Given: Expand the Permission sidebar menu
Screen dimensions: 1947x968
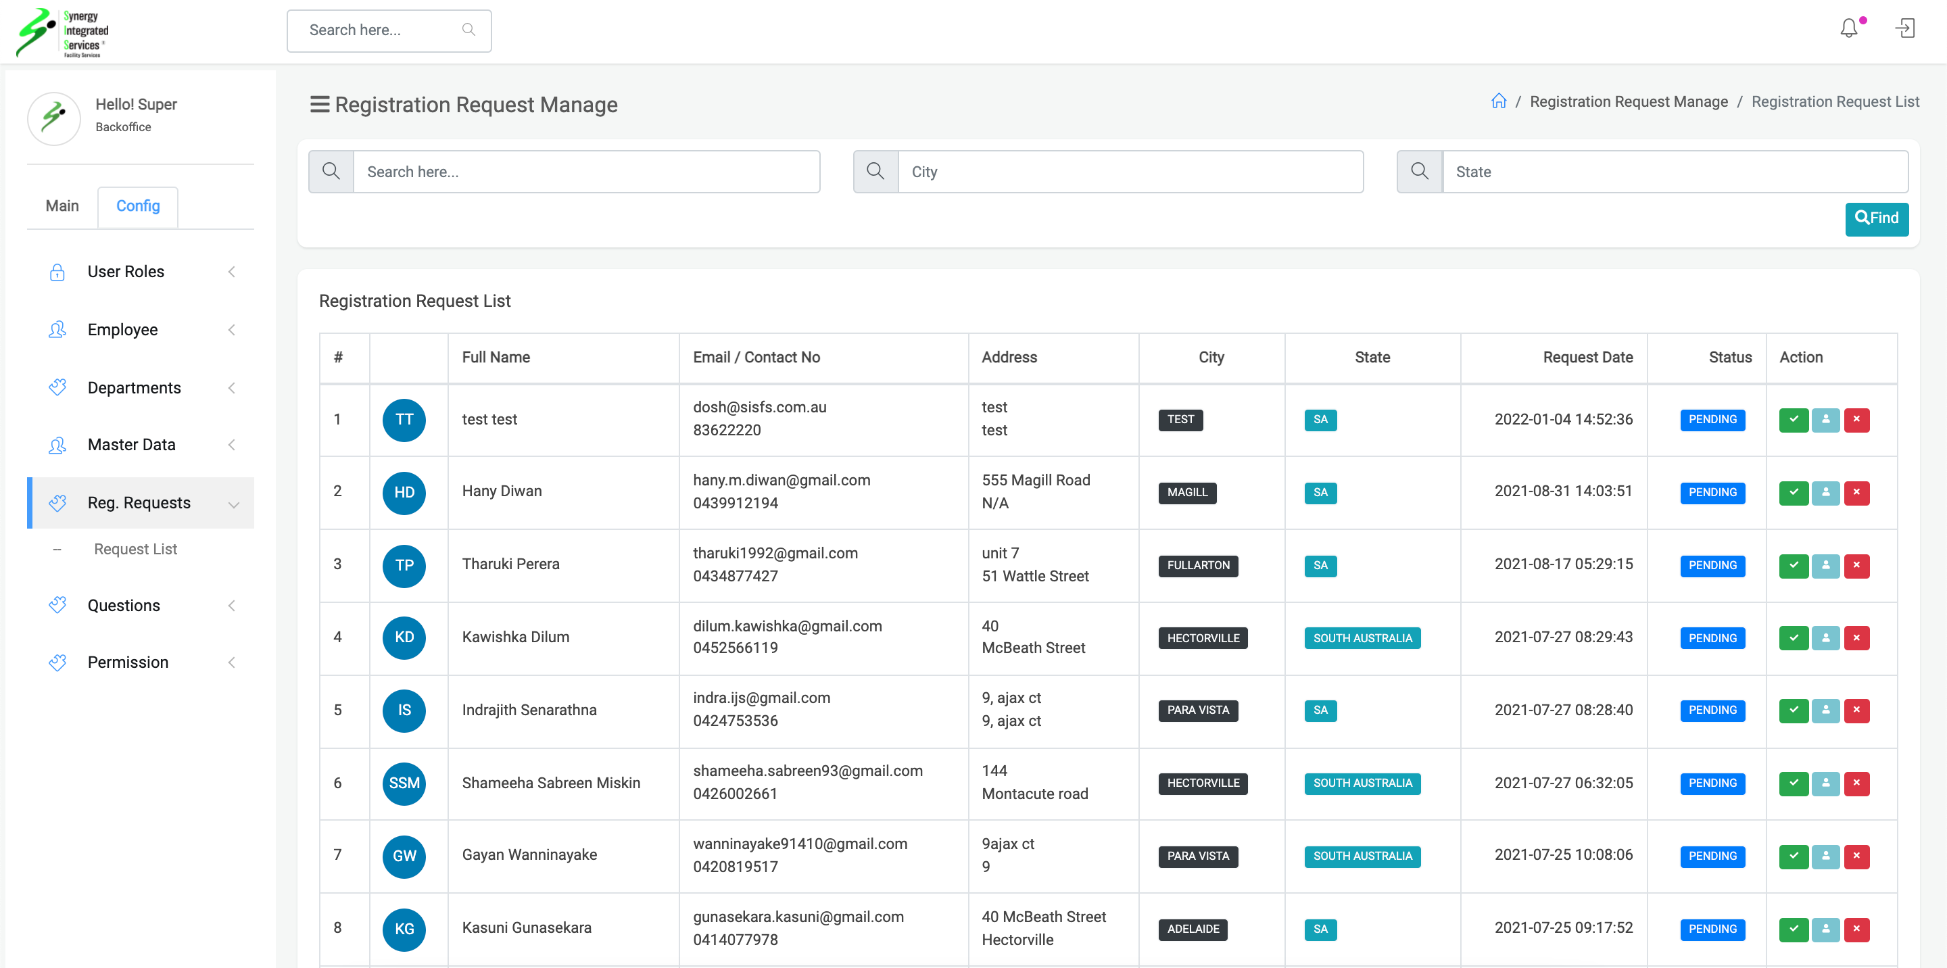Looking at the screenshot, I should pos(141,662).
